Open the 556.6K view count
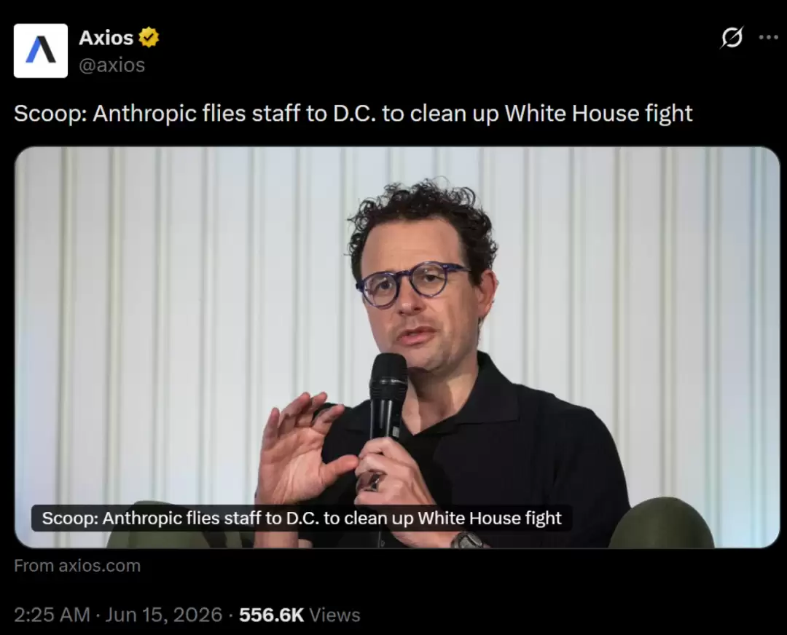 click(272, 615)
